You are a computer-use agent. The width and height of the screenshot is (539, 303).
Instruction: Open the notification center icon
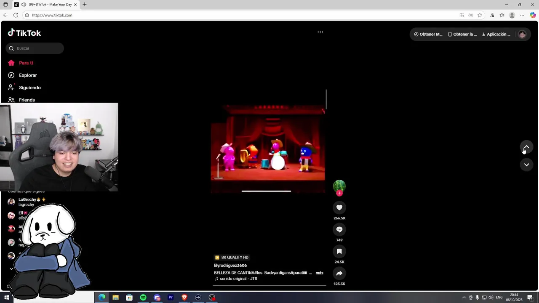click(x=530, y=298)
